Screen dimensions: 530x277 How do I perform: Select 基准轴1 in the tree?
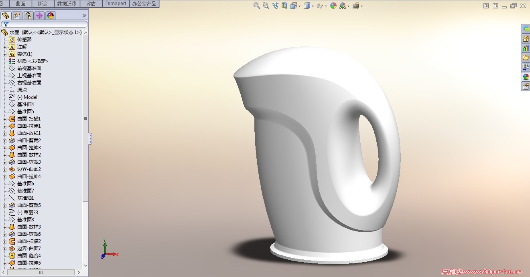[x=25, y=198]
